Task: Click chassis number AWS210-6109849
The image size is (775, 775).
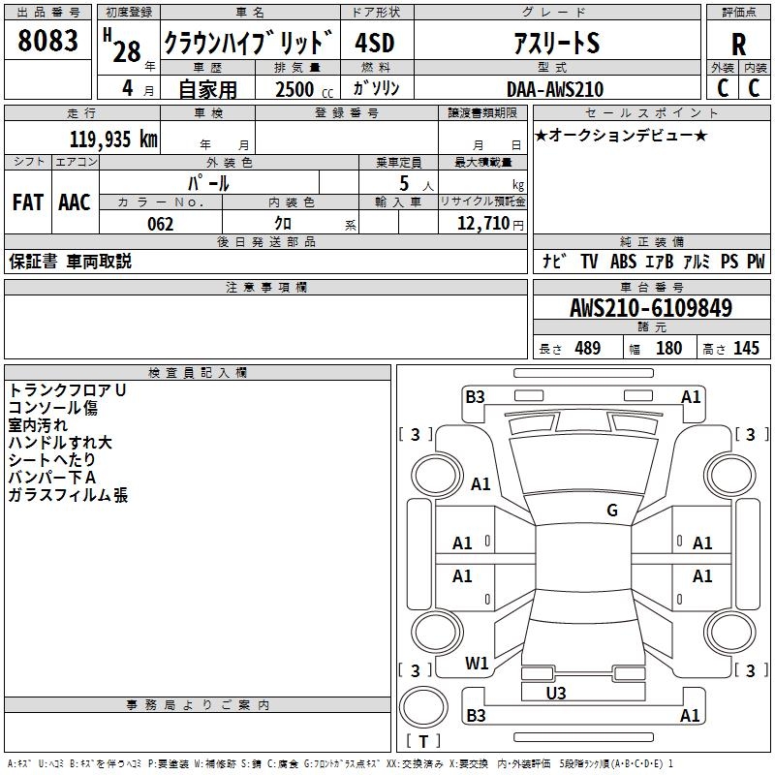Action: (651, 307)
